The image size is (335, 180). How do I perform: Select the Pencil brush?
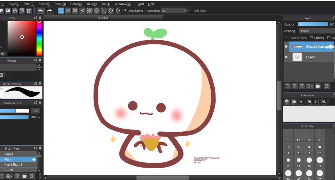coord(18,154)
